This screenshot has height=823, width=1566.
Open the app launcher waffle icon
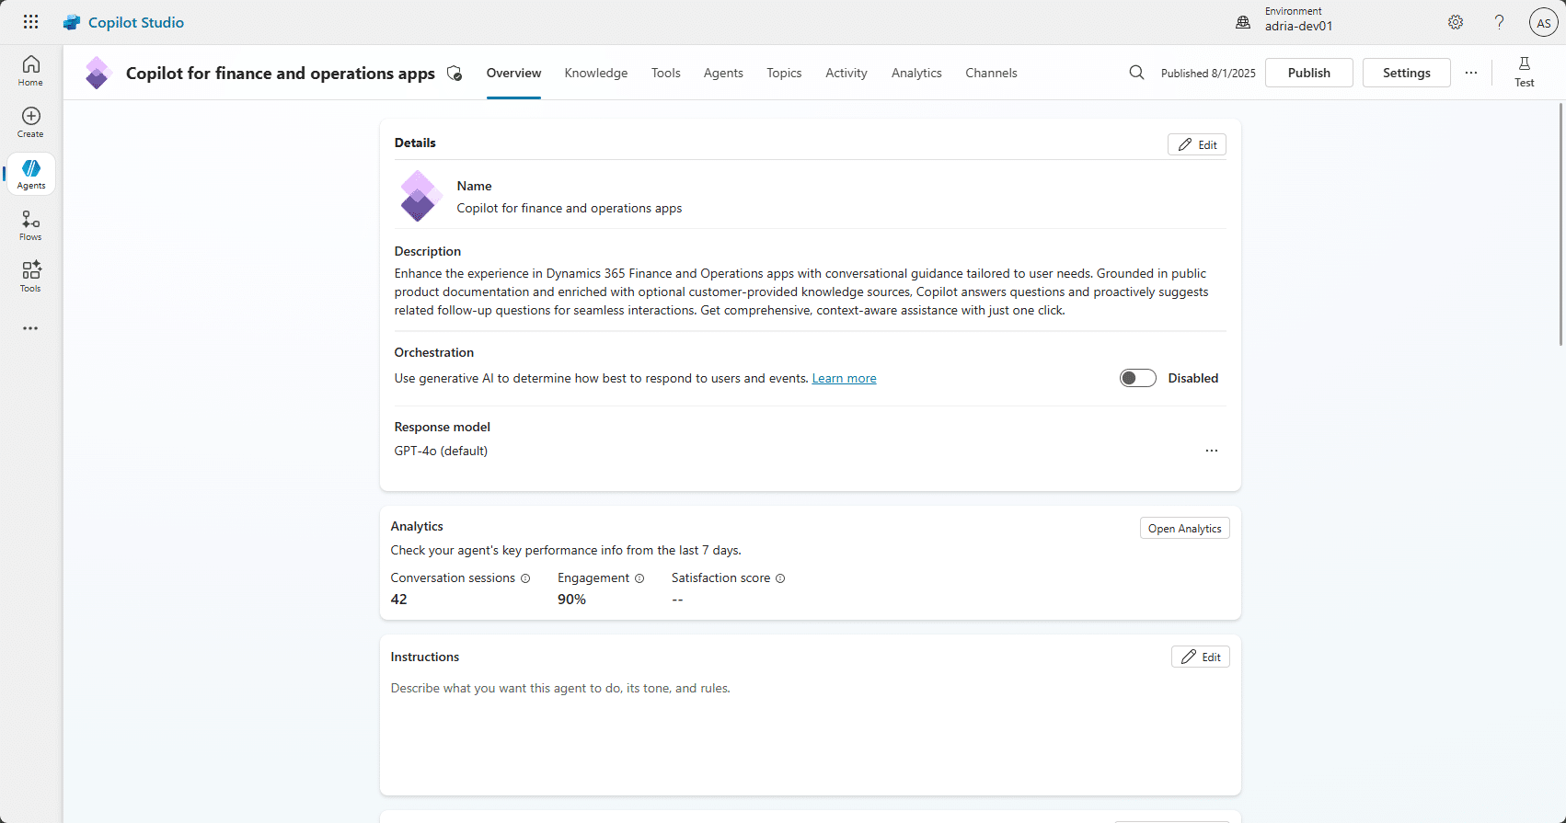[30, 22]
